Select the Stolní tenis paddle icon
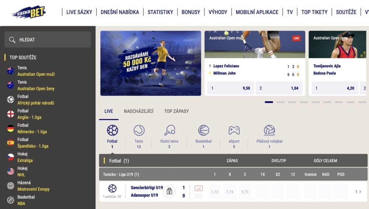This screenshot has width=369, height=209. coord(169,130)
